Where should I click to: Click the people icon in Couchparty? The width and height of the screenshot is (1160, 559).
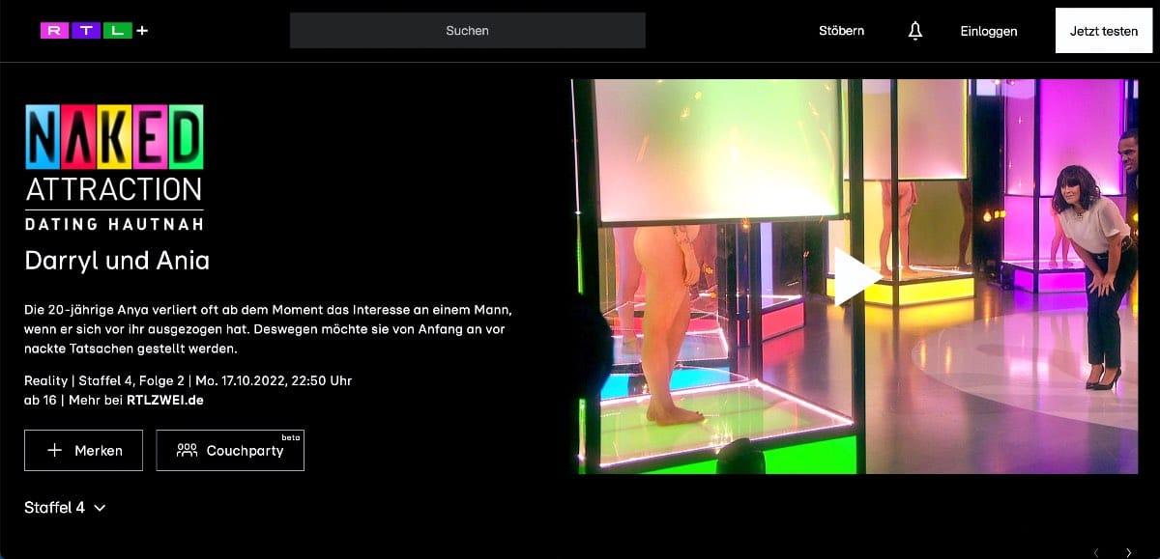(188, 451)
